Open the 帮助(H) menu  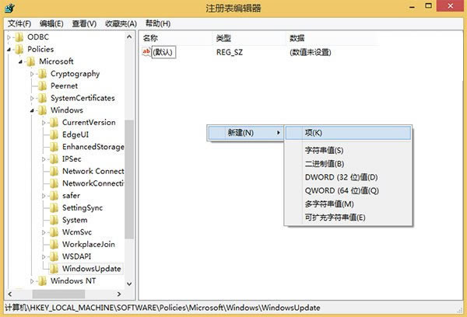click(158, 23)
